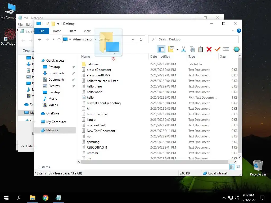
Task: Launch Google Chrome from the taskbar
Action: (46, 198)
